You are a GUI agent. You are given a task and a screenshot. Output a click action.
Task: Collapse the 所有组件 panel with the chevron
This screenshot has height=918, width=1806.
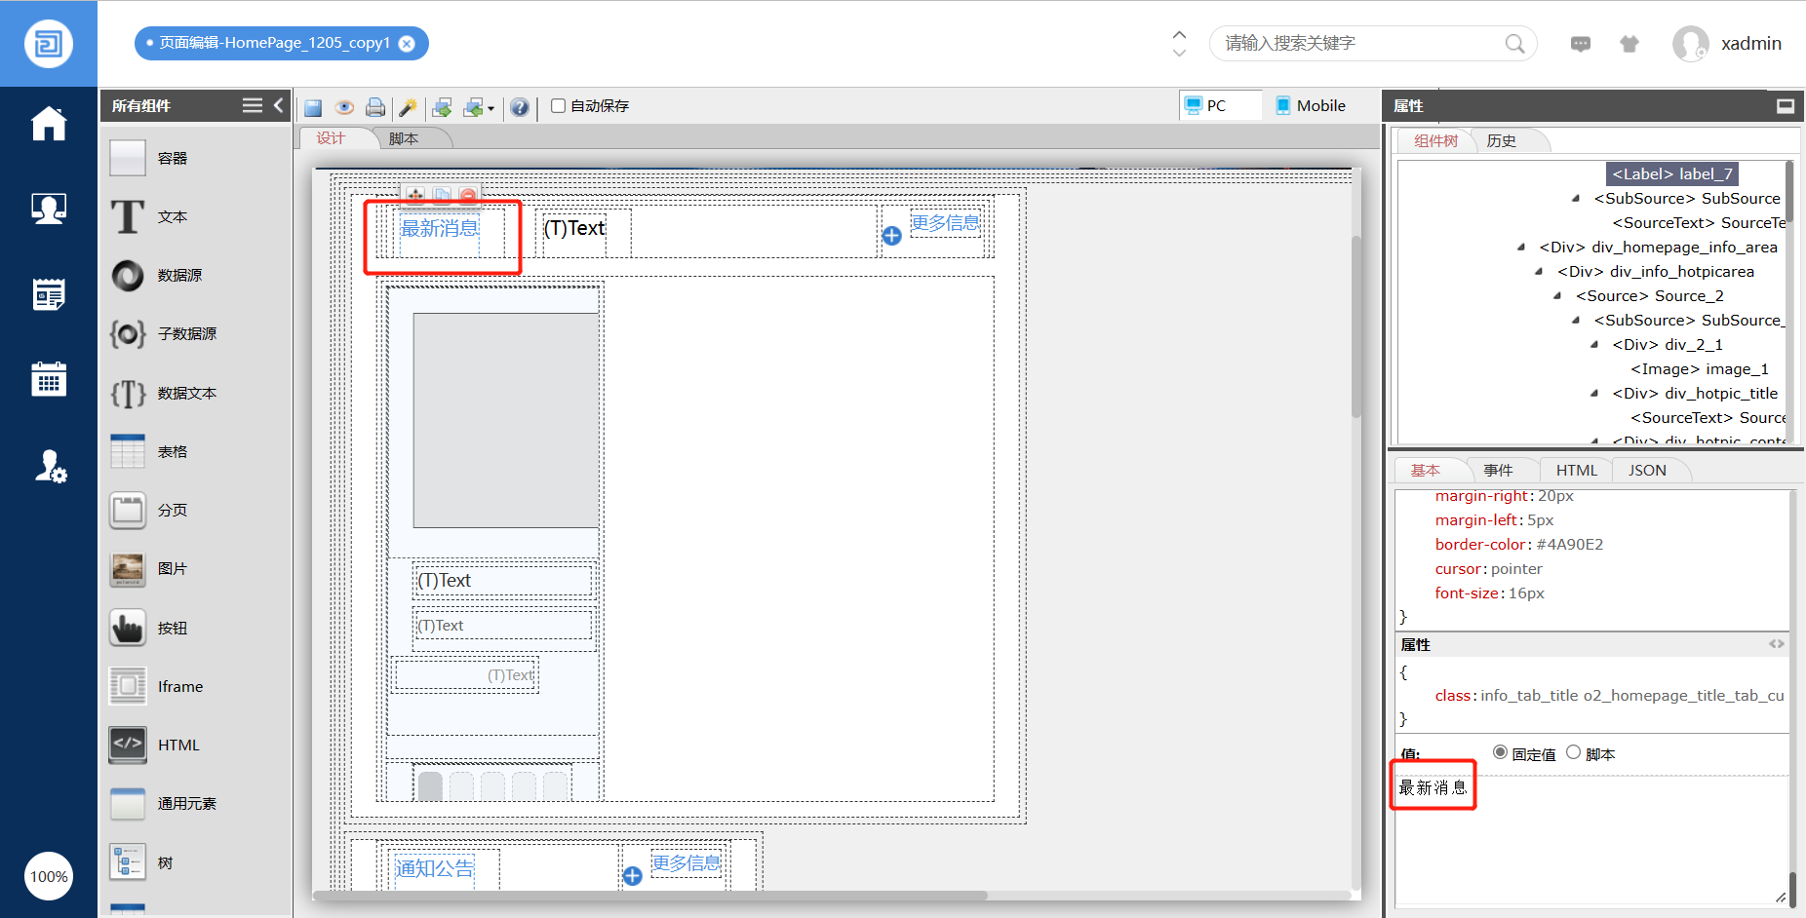coord(279,105)
